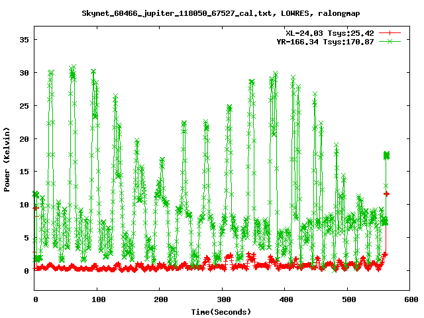
Task: Click the y-axis tick label 35
Action: [x=24, y=40]
